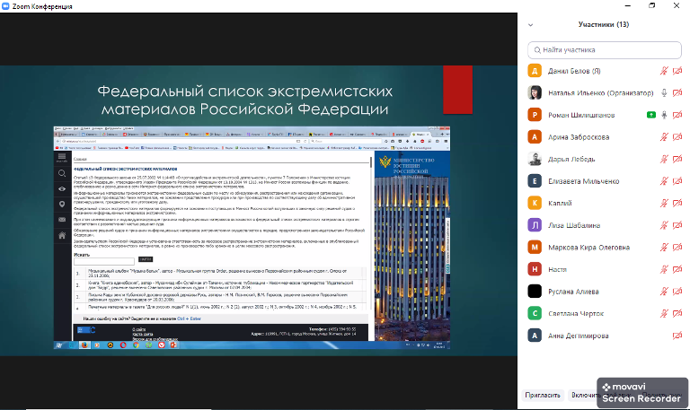Click Лиза Шабалина's disabled camera icon
Screen dimensions: 690x410
point(677,225)
